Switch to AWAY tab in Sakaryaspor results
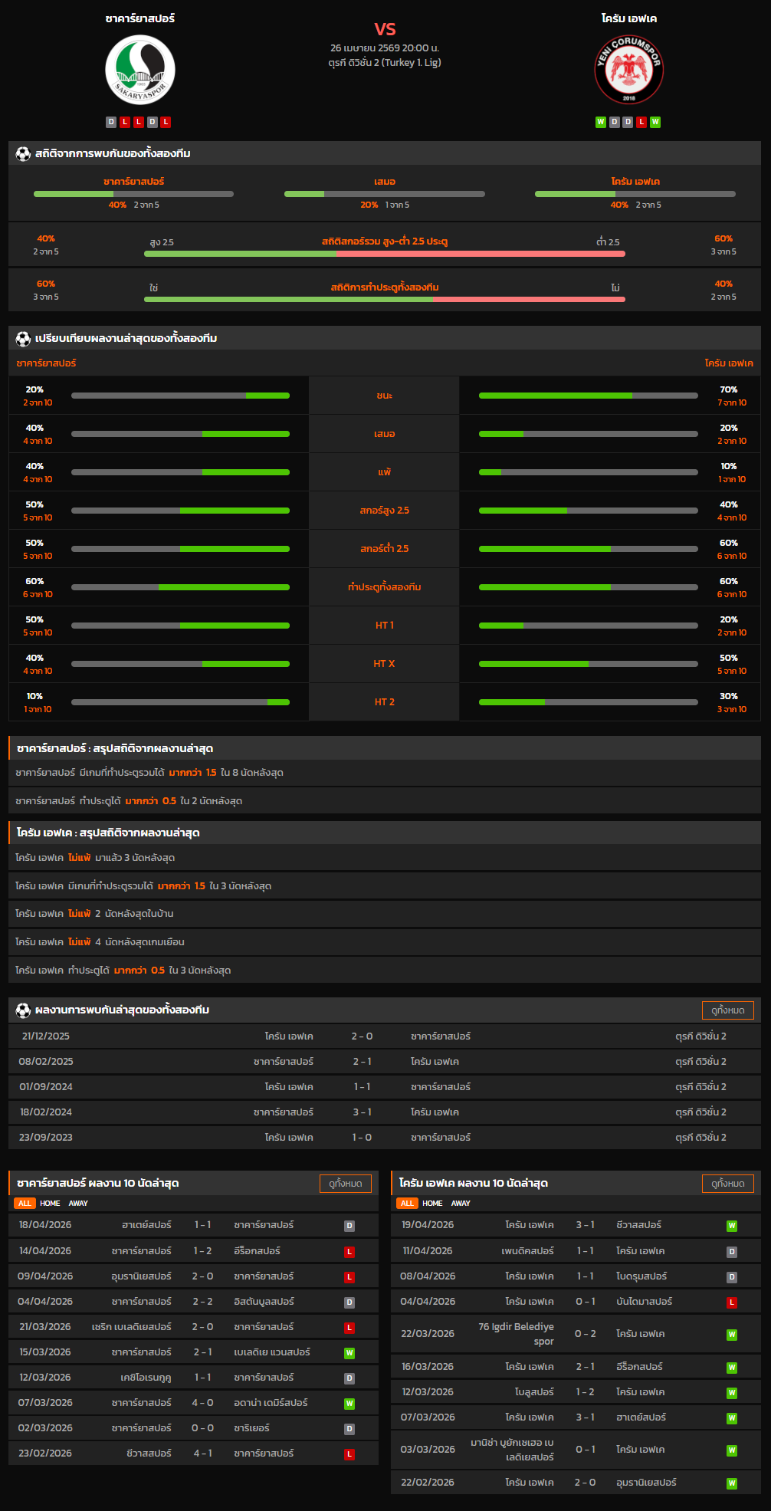Image resolution: width=771 pixels, height=1511 pixels. point(78,1204)
